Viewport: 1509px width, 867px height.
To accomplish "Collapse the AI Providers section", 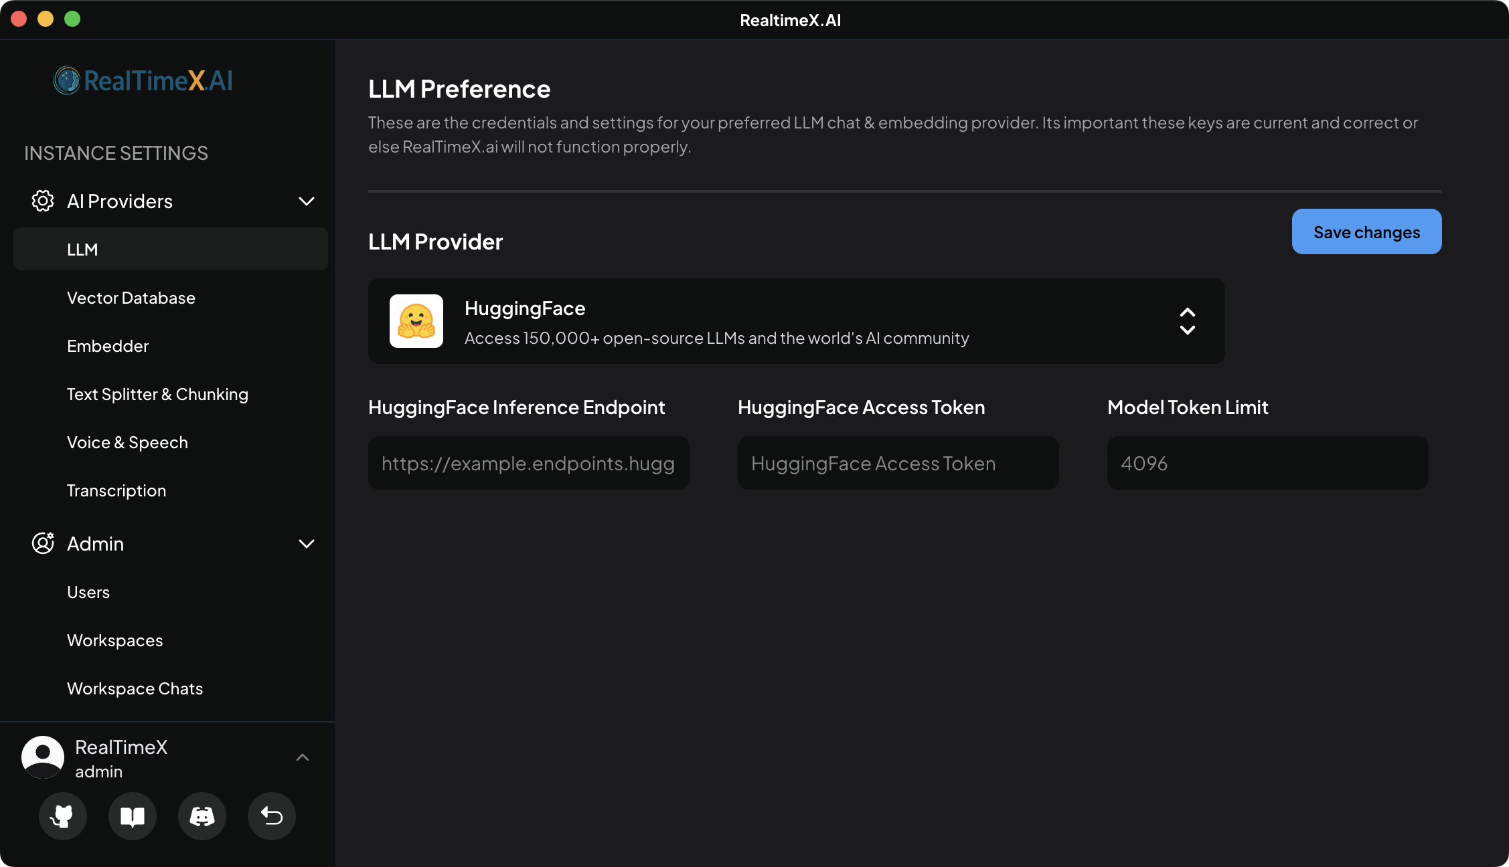I will click(x=307, y=201).
